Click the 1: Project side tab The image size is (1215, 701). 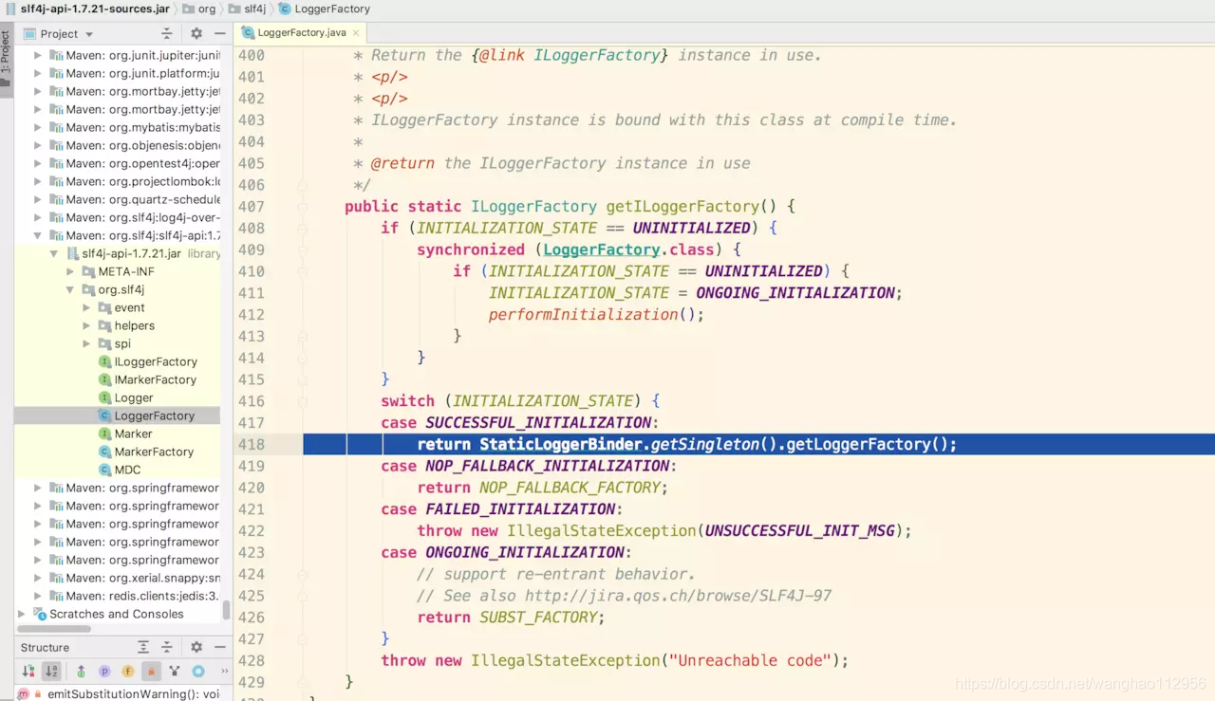click(6, 59)
